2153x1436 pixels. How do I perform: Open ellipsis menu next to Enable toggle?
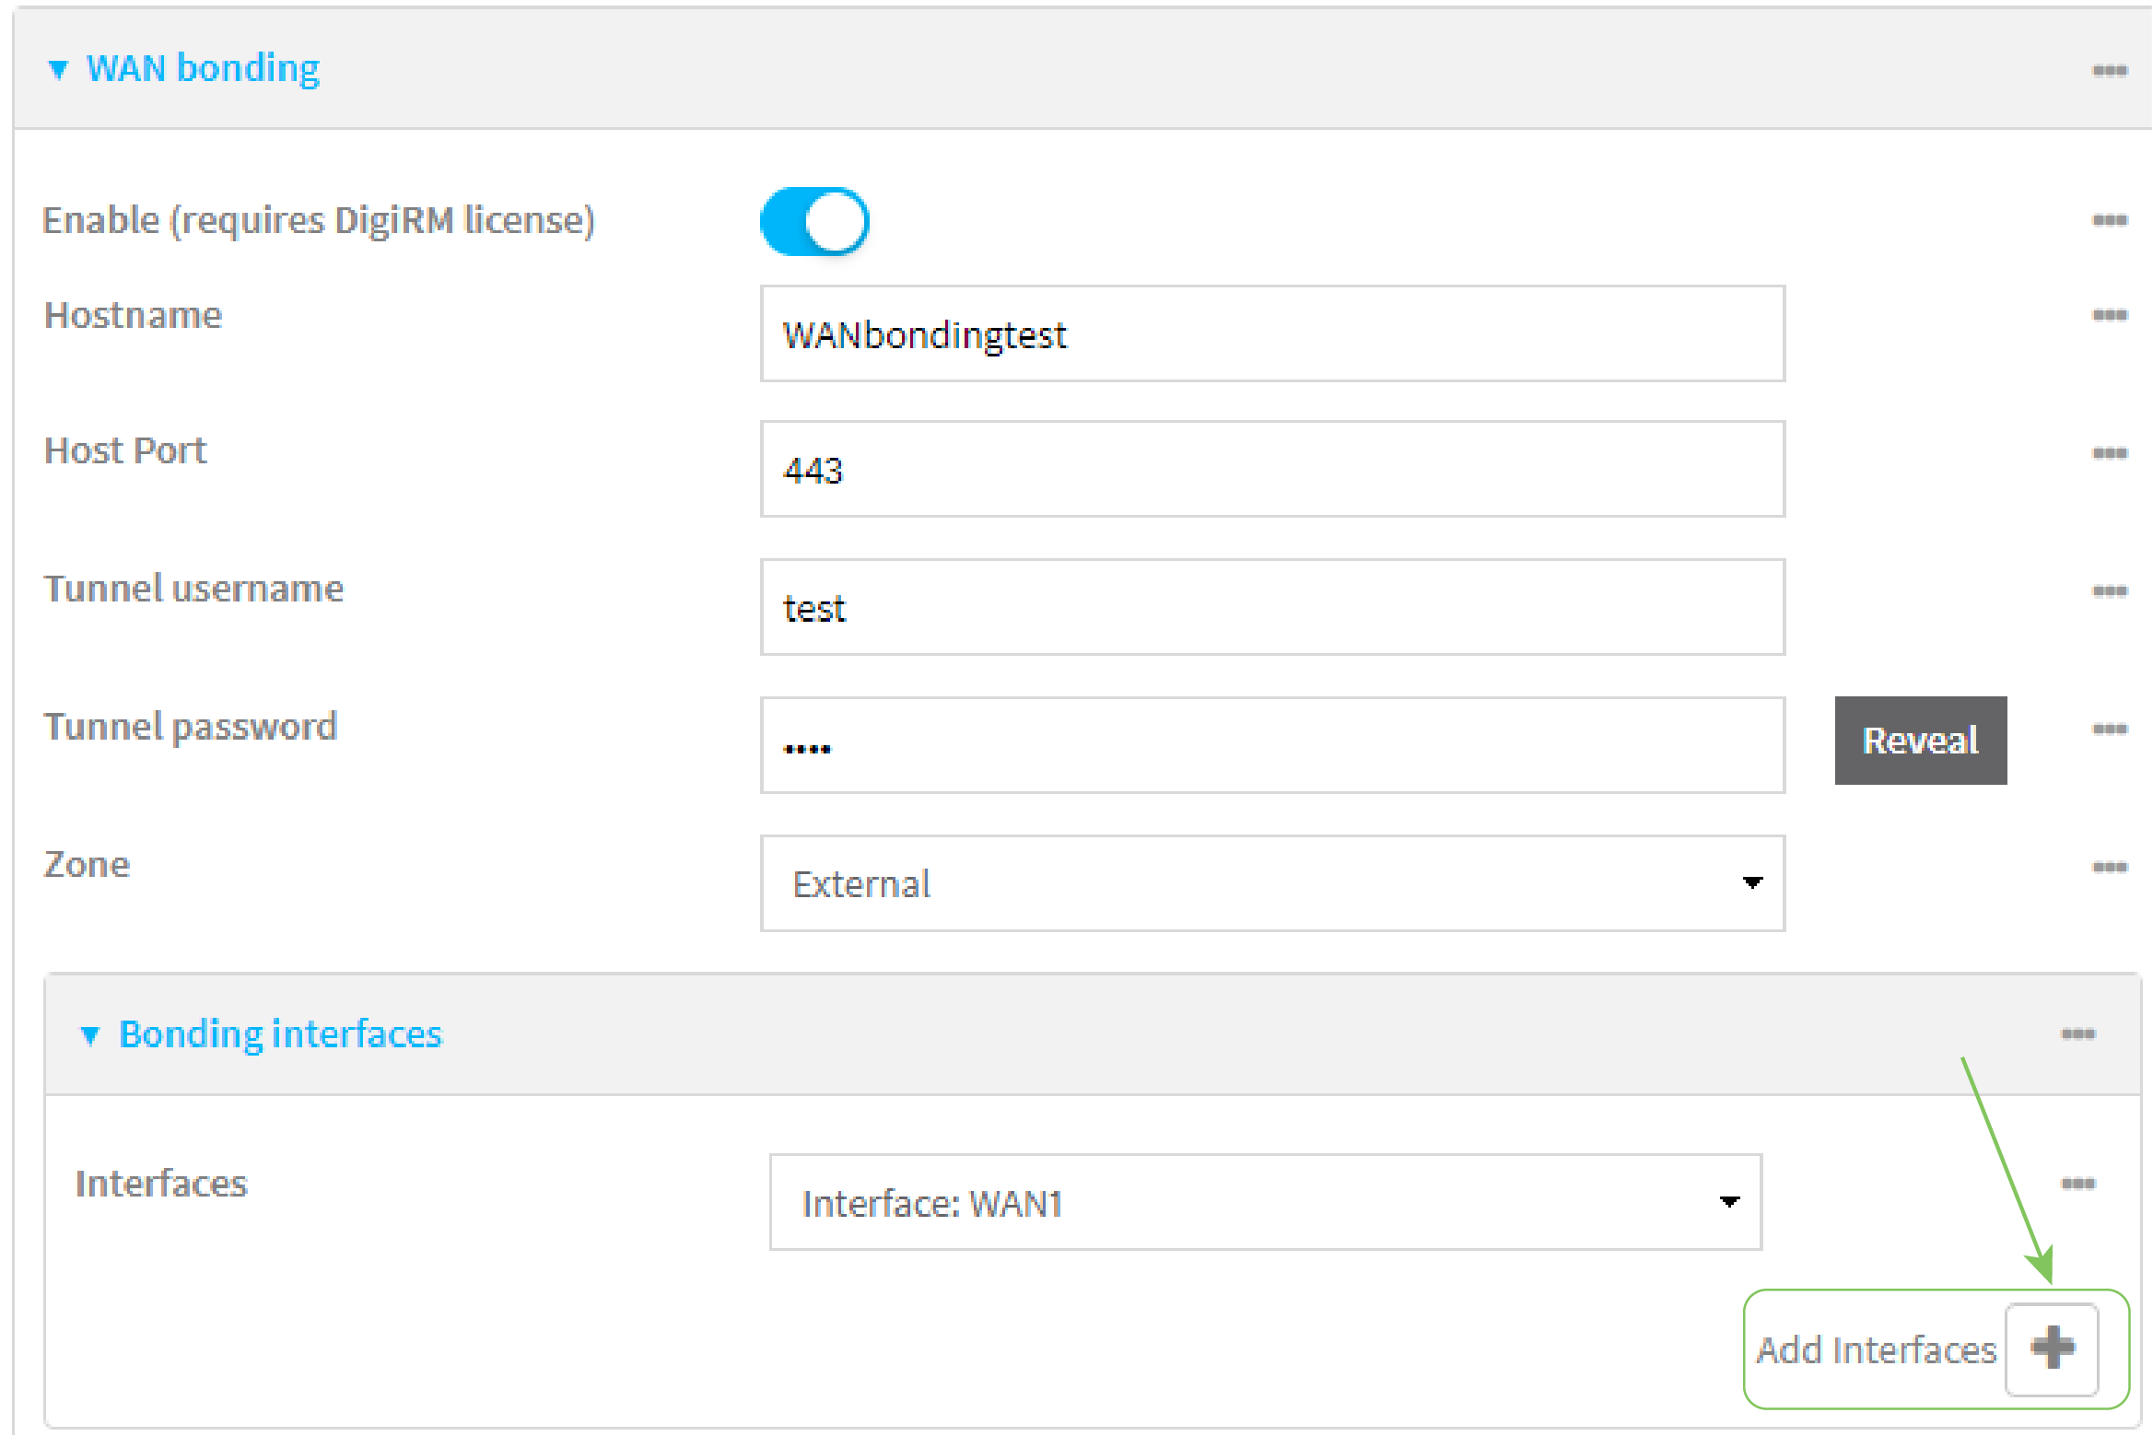click(x=2109, y=220)
